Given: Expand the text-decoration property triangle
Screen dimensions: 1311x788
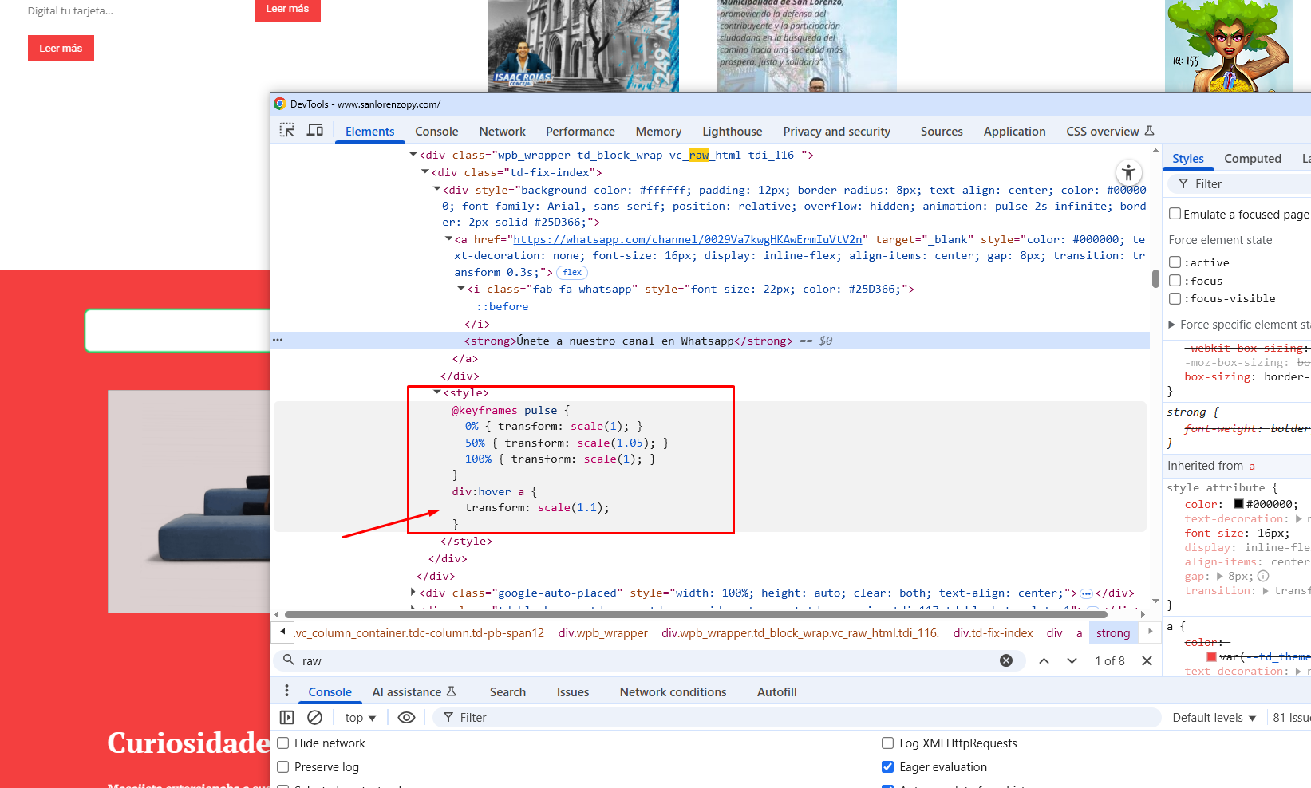Looking at the screenshot, I should (x=1299, y=519).
